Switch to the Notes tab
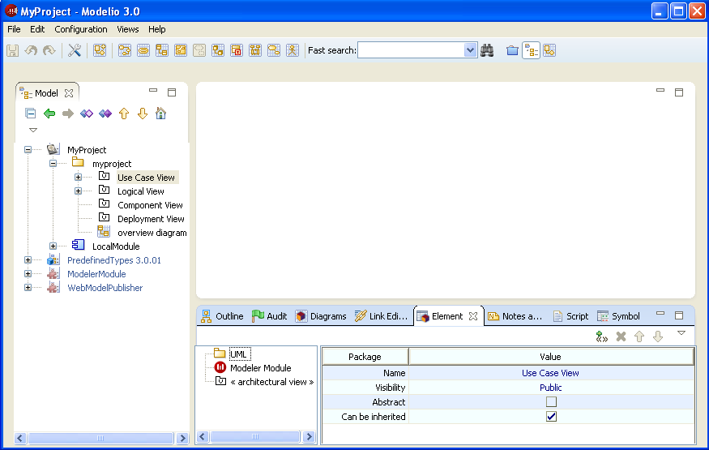The image size is (709, 450). pyautogui.click(x=515, y=316)
